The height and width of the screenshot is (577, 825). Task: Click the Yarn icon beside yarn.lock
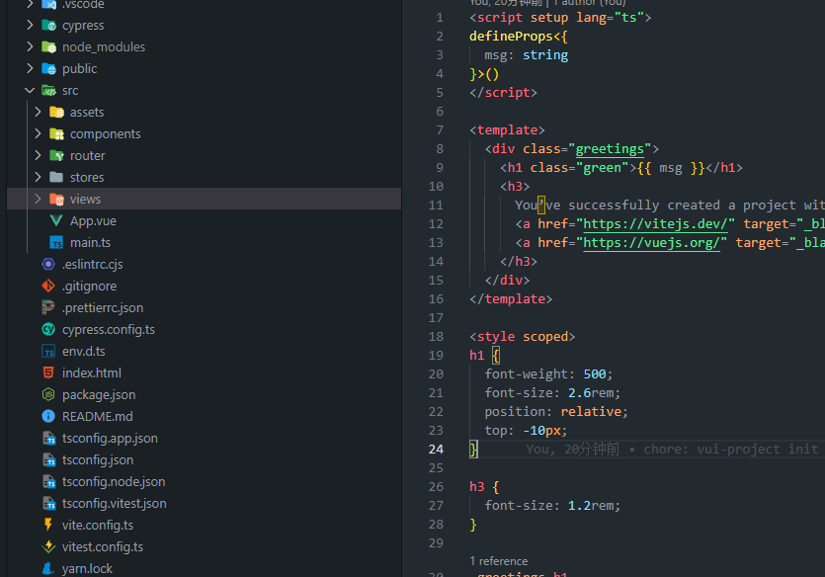[x=48, y=568]
